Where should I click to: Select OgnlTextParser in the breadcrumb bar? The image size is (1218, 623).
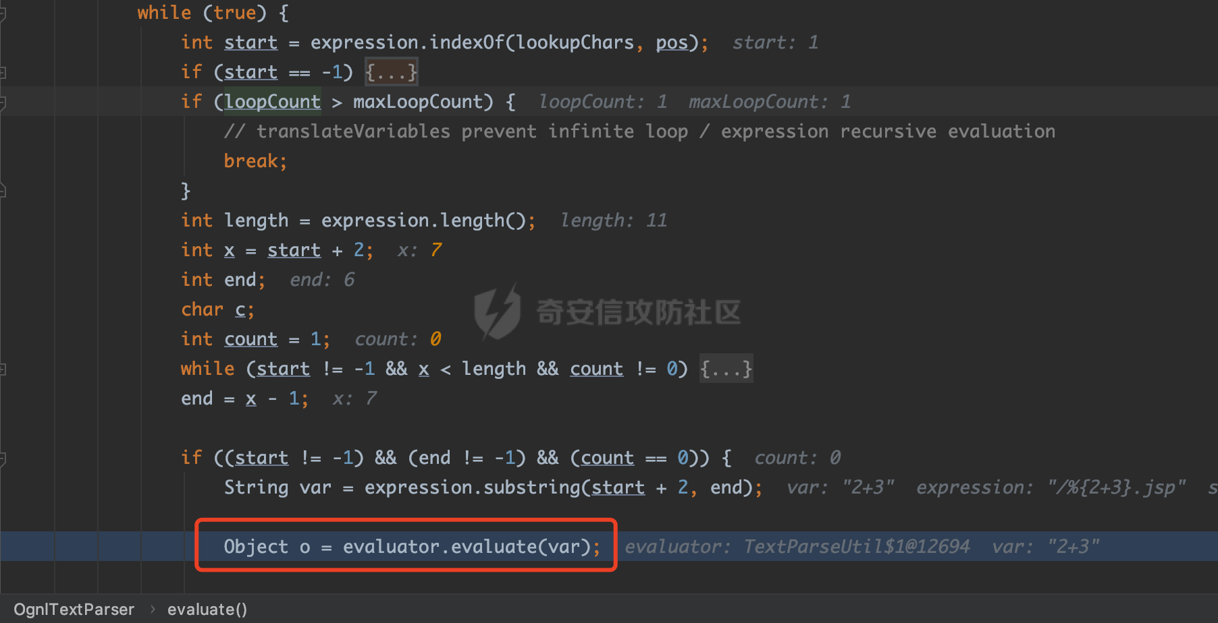pyautogui.click(x=74, y=610)
